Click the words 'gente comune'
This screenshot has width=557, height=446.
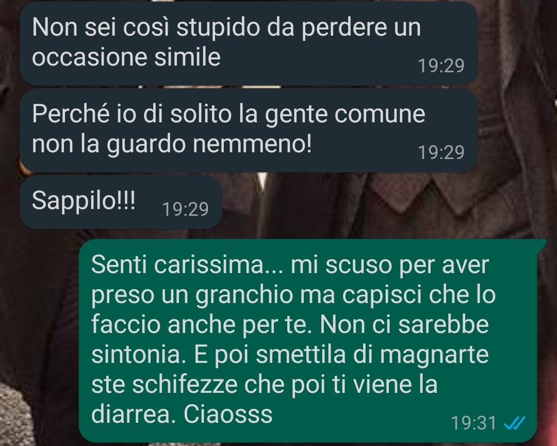[345, 115]
